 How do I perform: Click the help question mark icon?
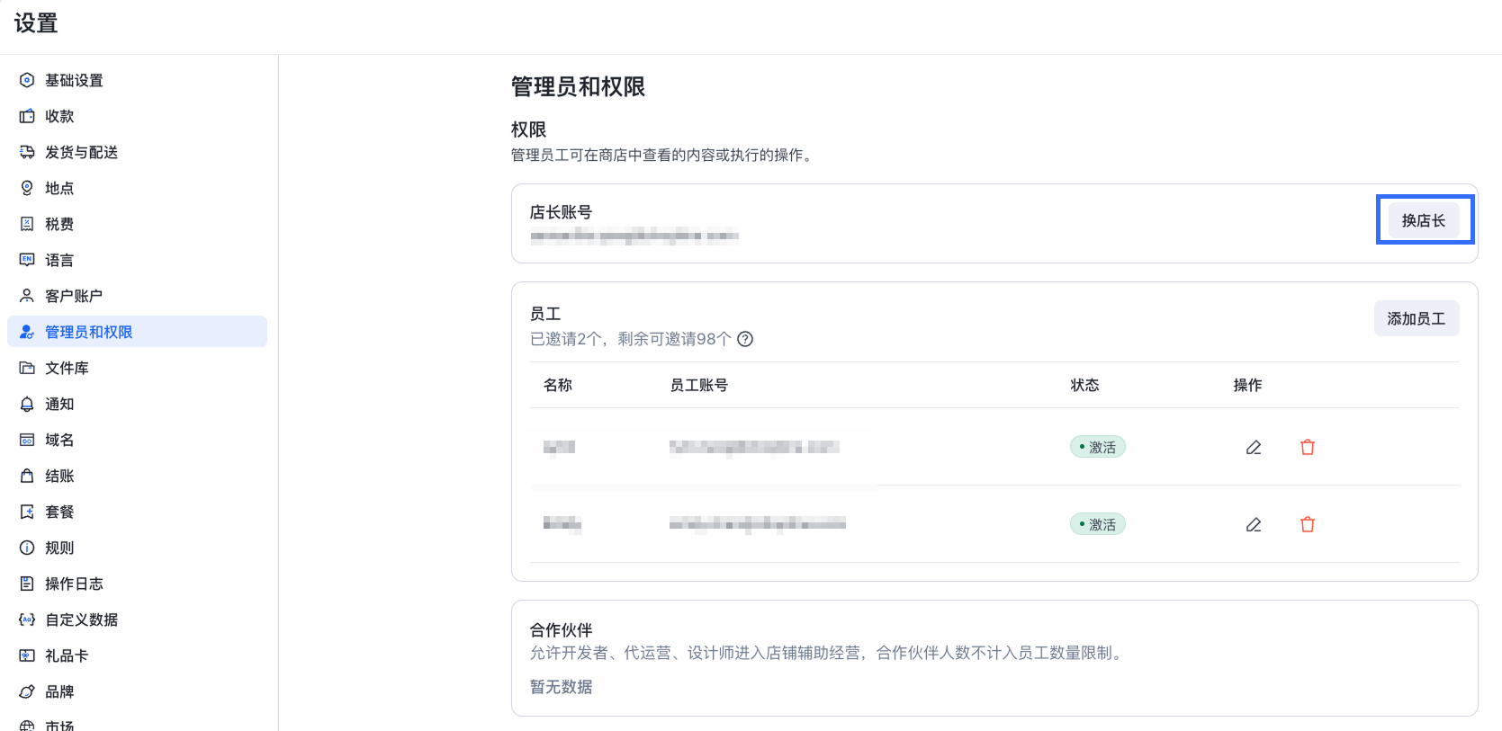[745, 339]
